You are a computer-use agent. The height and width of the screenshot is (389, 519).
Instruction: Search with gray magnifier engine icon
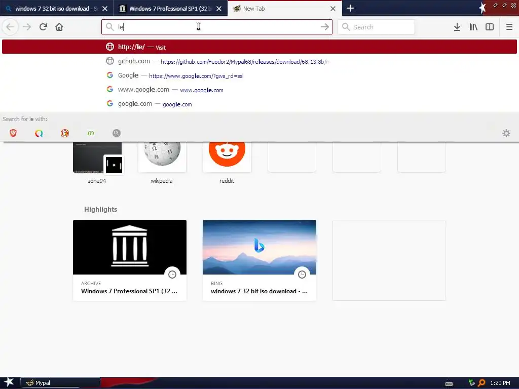pos(117,133)
